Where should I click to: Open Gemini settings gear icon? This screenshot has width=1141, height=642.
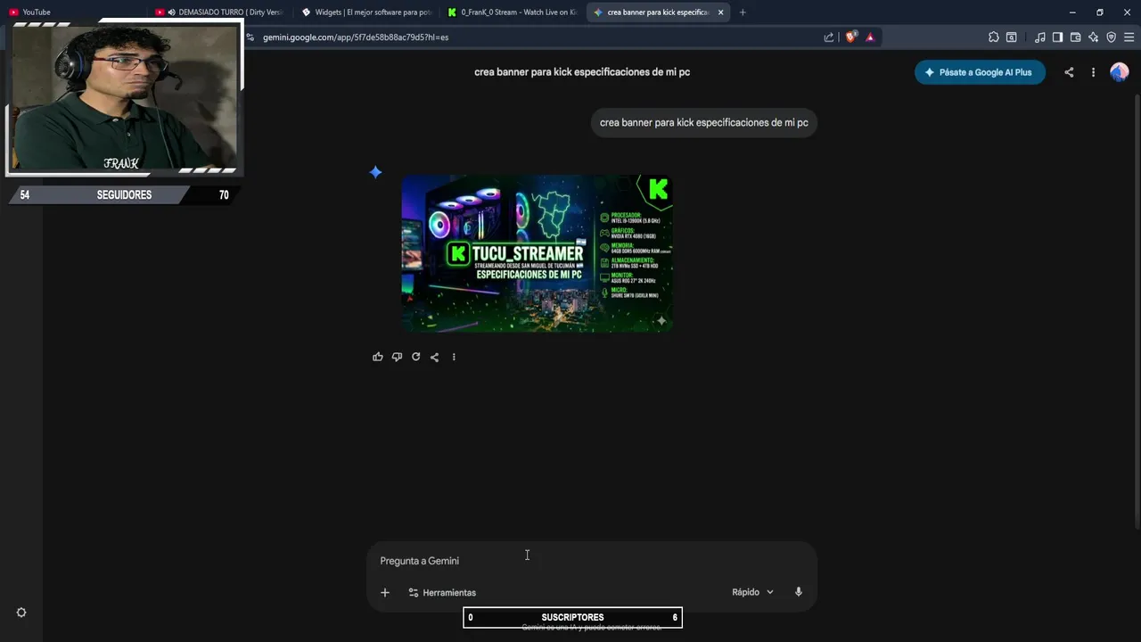tap(21, 613)
